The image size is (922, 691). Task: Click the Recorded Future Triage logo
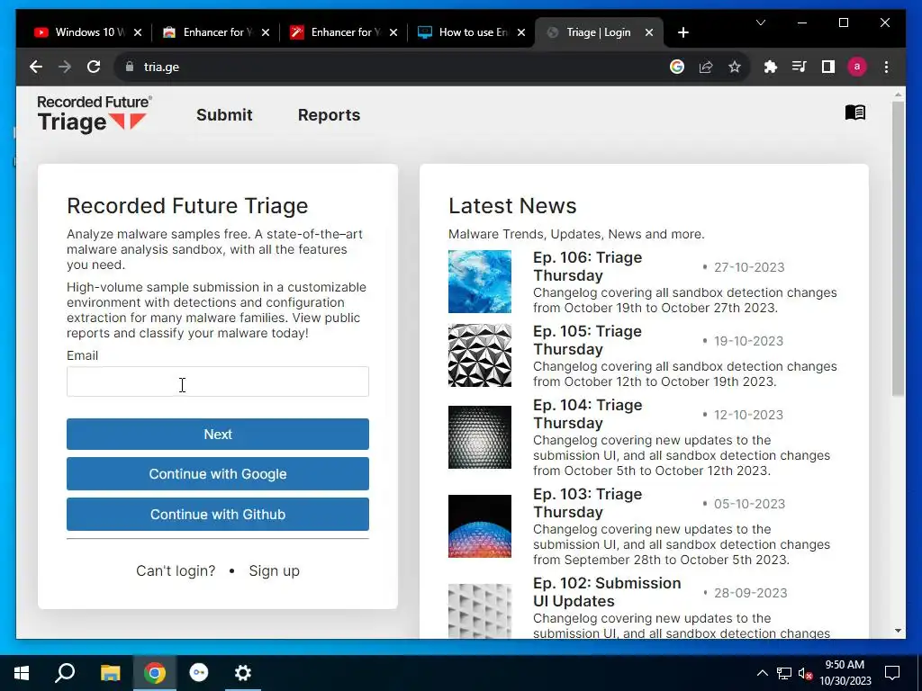(x=94, y=114)
